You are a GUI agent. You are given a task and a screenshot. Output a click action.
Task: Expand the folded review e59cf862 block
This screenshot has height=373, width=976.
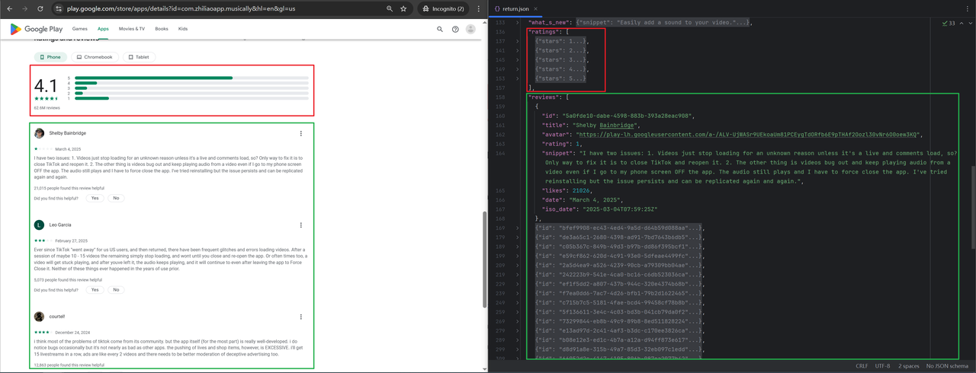pos(517,256)
